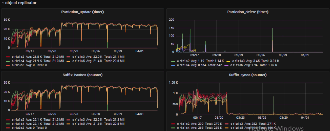The width and height of the screenshot is (330, 131).
Task: Open the Partiotion_update (timer) panel title menu
Action: (x=82, y=12)
